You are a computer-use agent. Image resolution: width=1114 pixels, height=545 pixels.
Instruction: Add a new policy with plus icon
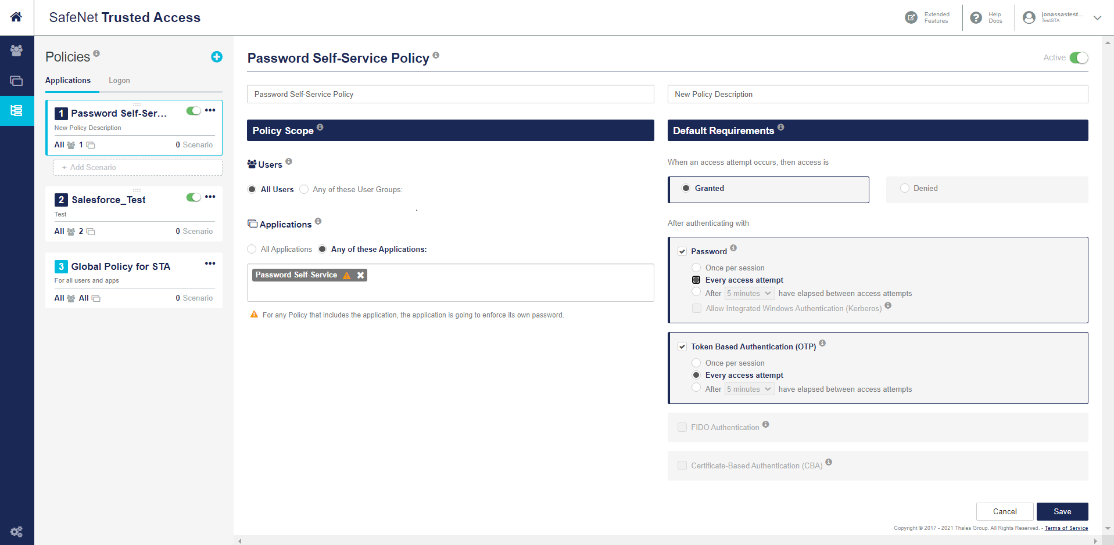click(x=217, y=57)
